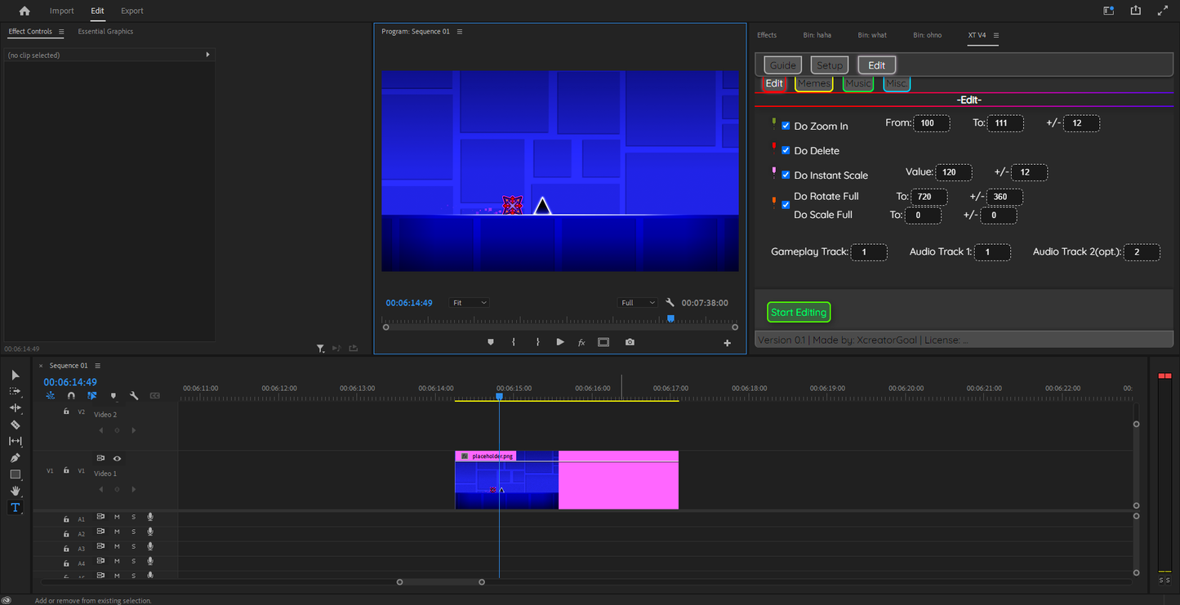Click the Play button under the Program monitor
The image size is (1180, 605).
[x=559, y=342]
